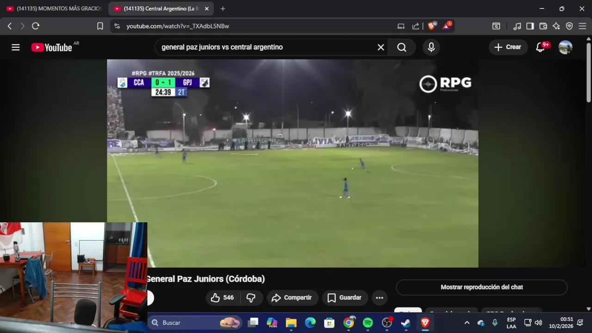Click Mostrar reproducción del chat

point(481,287)
